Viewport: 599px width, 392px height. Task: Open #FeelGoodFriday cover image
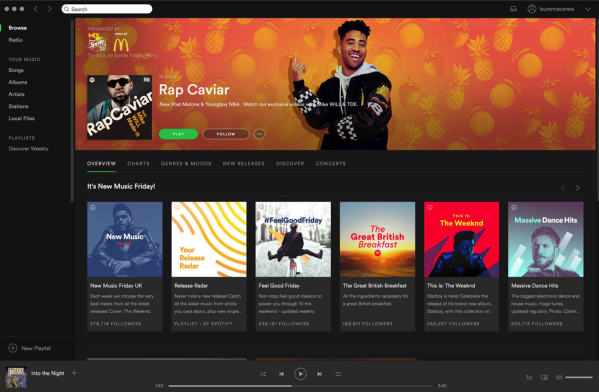(x=293, y=239)
